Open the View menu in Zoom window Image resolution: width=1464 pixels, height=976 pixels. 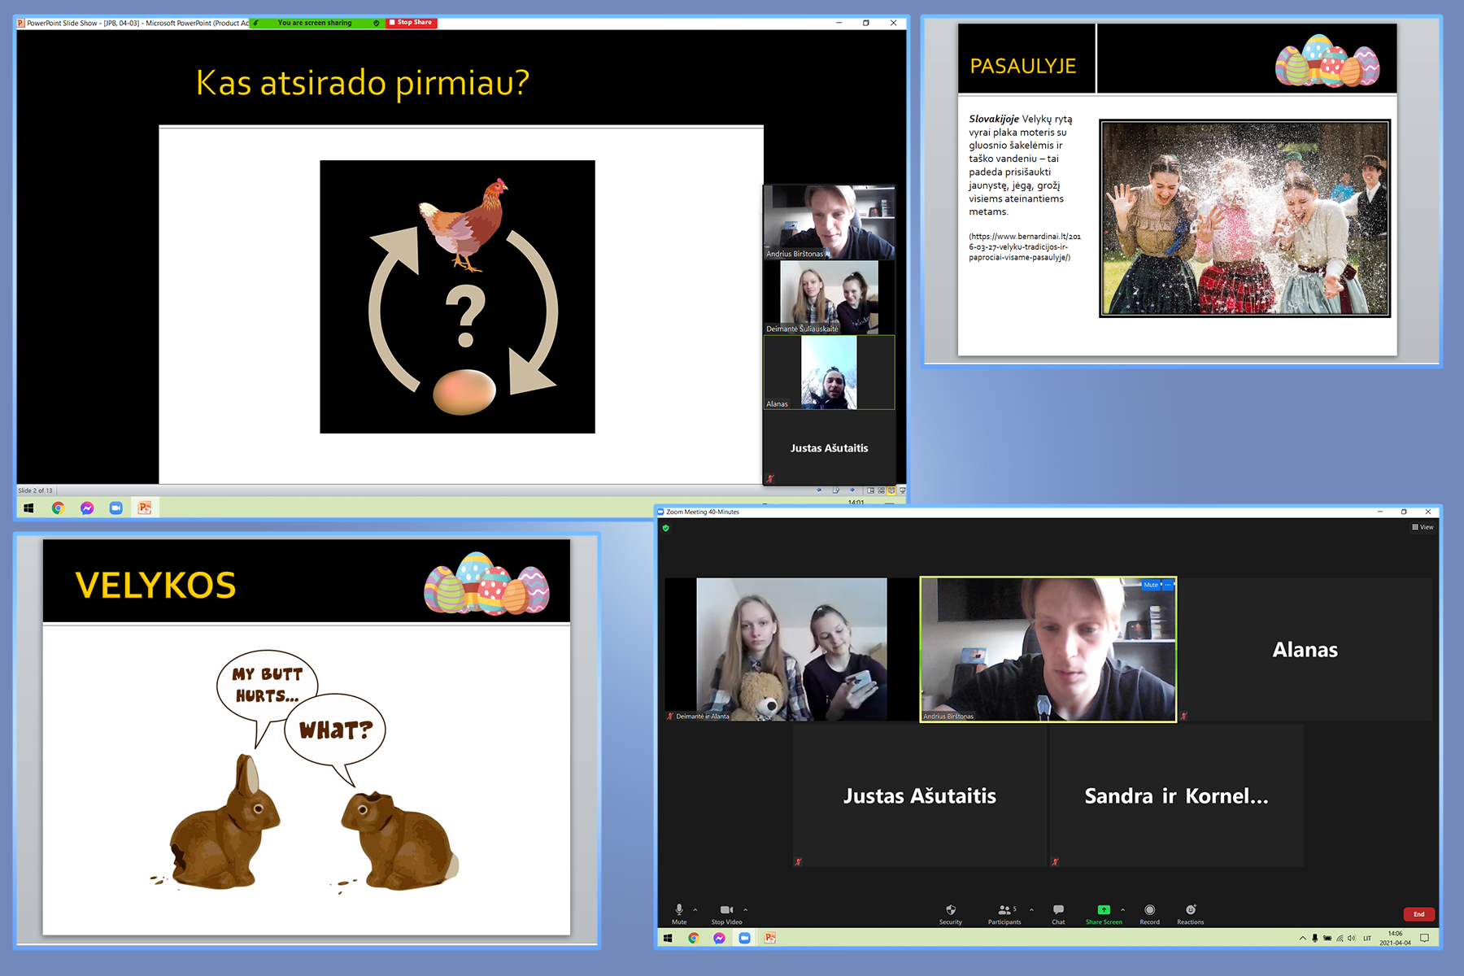click(1423, 527)
